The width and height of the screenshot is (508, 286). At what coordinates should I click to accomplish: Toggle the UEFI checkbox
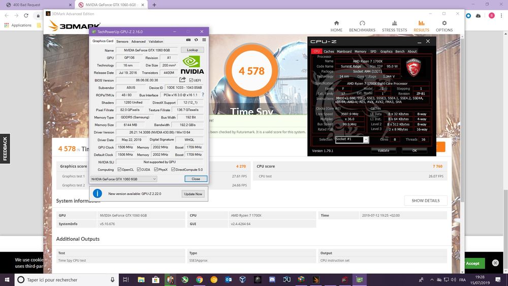click(191, 80)
